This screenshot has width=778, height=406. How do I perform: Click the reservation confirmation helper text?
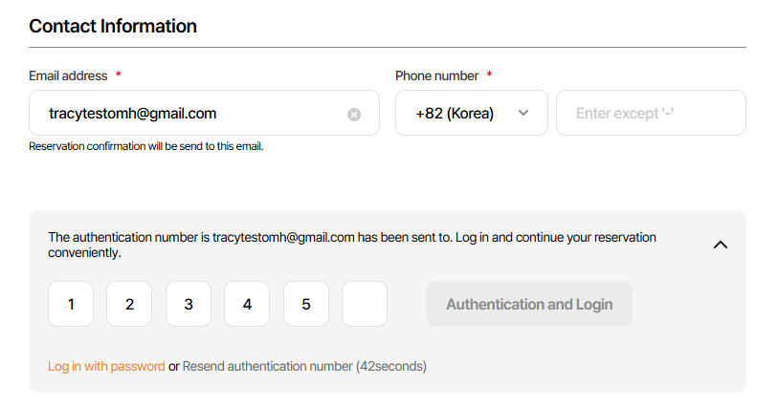click(145, 146)
